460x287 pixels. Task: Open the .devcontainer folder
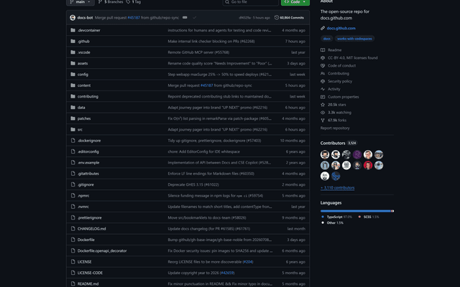coord(88,30)
